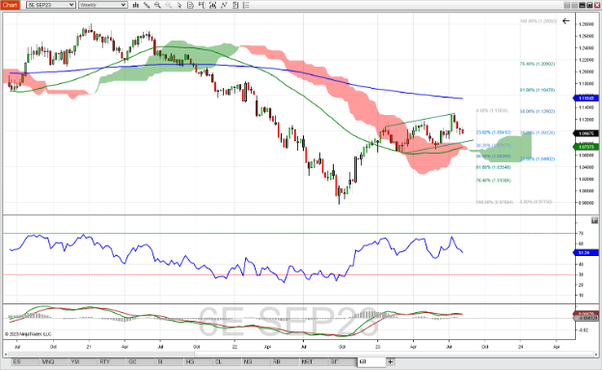
Task: Select the cursor pointer tool
Action: 179,5
